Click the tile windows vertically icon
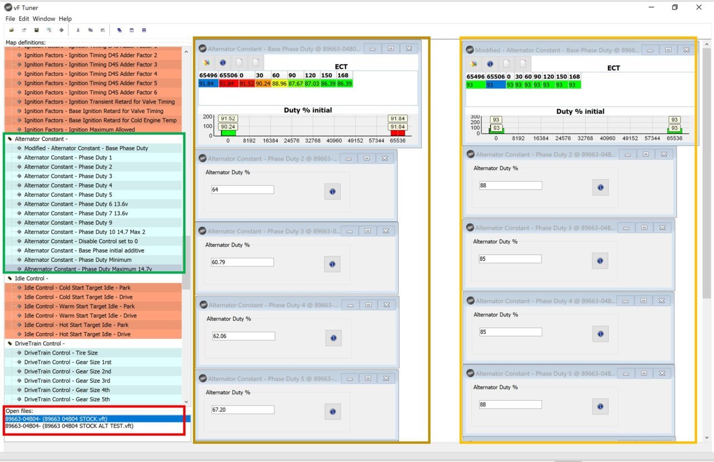714x462 pixels. (x=132, y=30)
